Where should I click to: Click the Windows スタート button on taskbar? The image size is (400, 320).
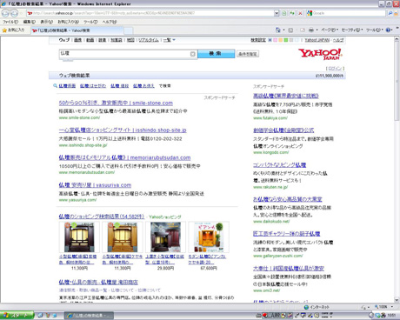click(x=17, y=316)
